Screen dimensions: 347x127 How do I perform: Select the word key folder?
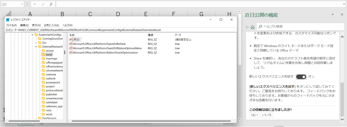[47, 114]
